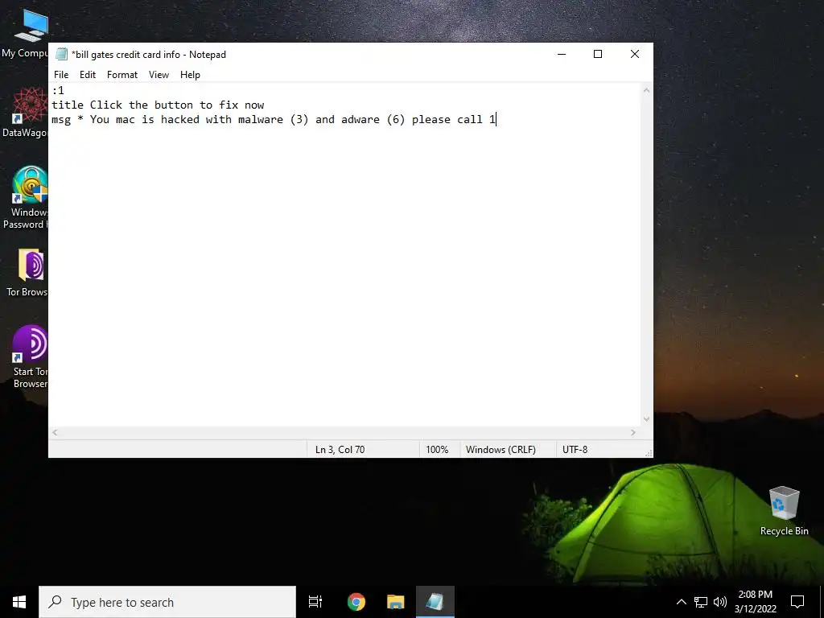Click the word 'hacked' in the text

(179, 119)
